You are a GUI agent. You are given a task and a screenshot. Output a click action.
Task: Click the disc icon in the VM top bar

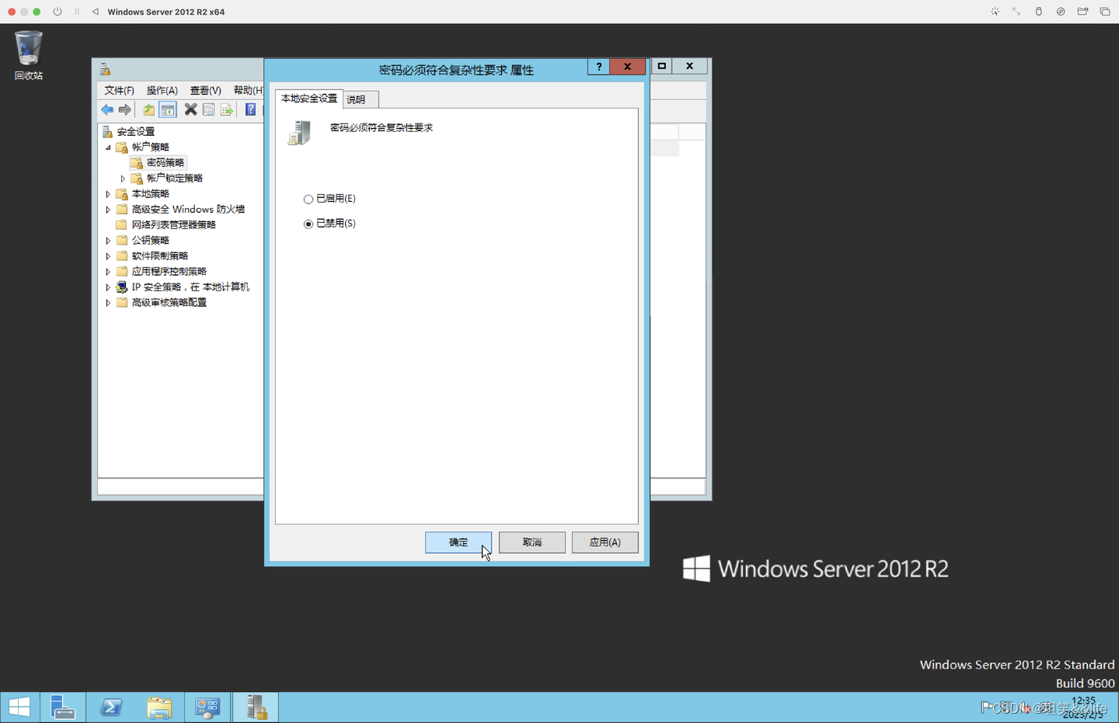[x=1061, y=12]
